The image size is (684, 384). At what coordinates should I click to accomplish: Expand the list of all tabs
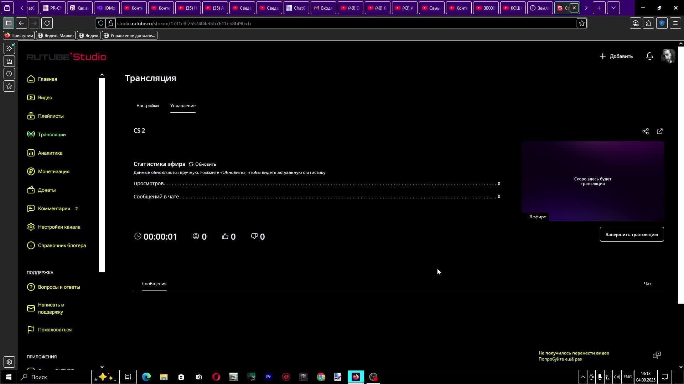pos(613,8)
